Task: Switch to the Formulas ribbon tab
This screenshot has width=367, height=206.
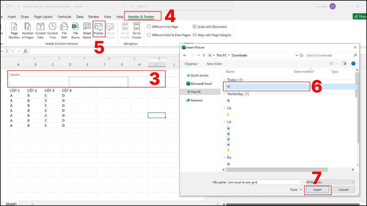Action: coord(64,16)
